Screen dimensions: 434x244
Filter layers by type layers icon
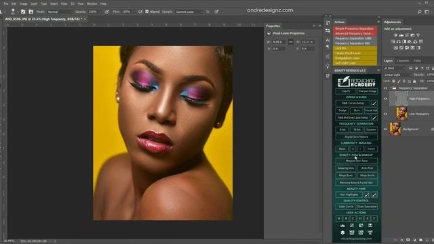422,68
